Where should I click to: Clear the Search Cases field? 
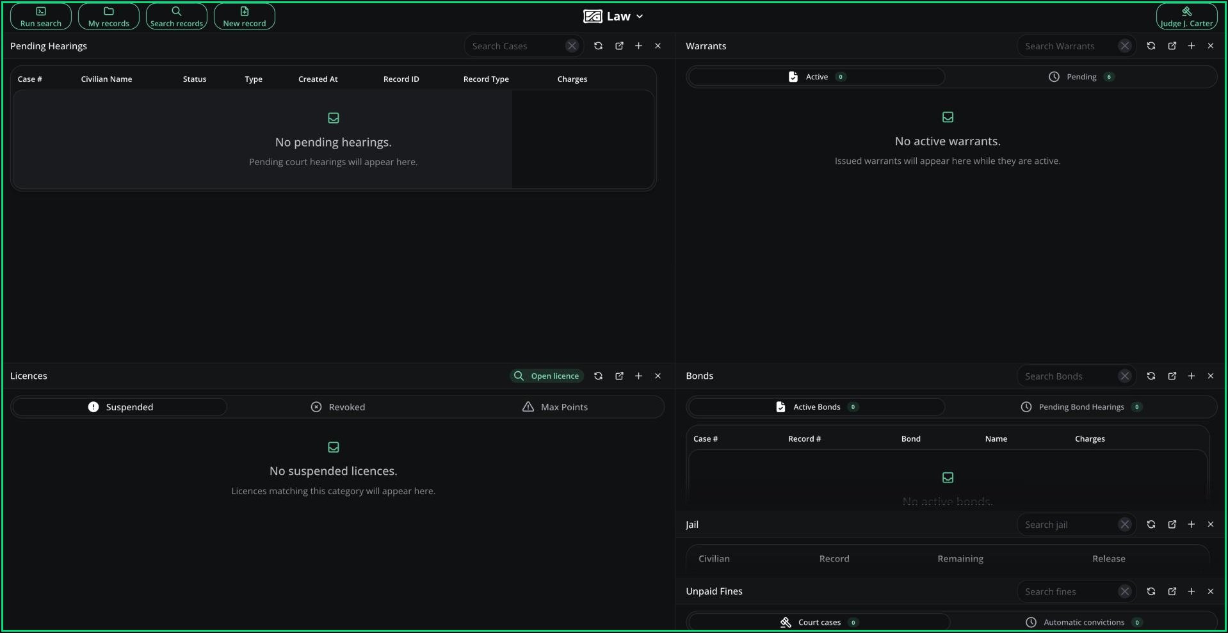[x=572, y=46]
